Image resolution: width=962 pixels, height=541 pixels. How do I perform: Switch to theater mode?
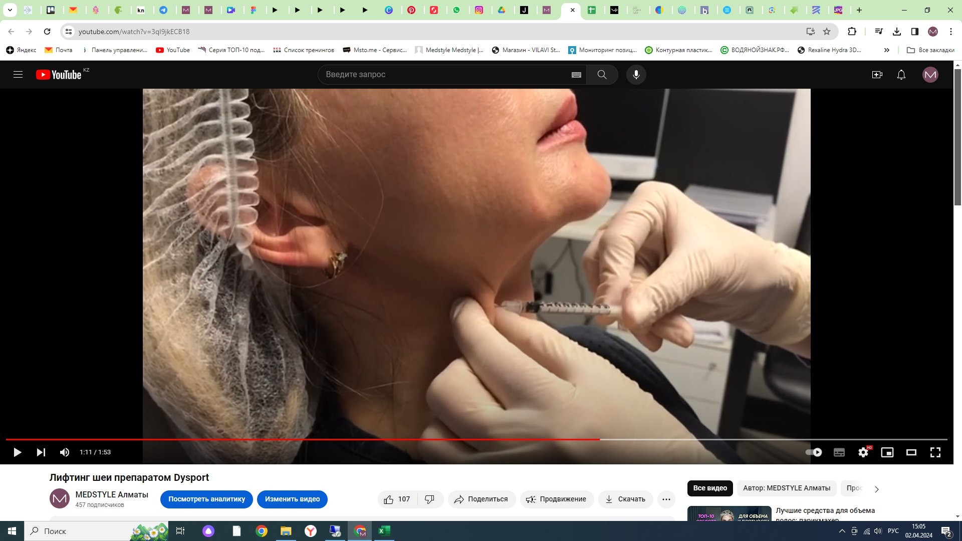coord(911,452)
